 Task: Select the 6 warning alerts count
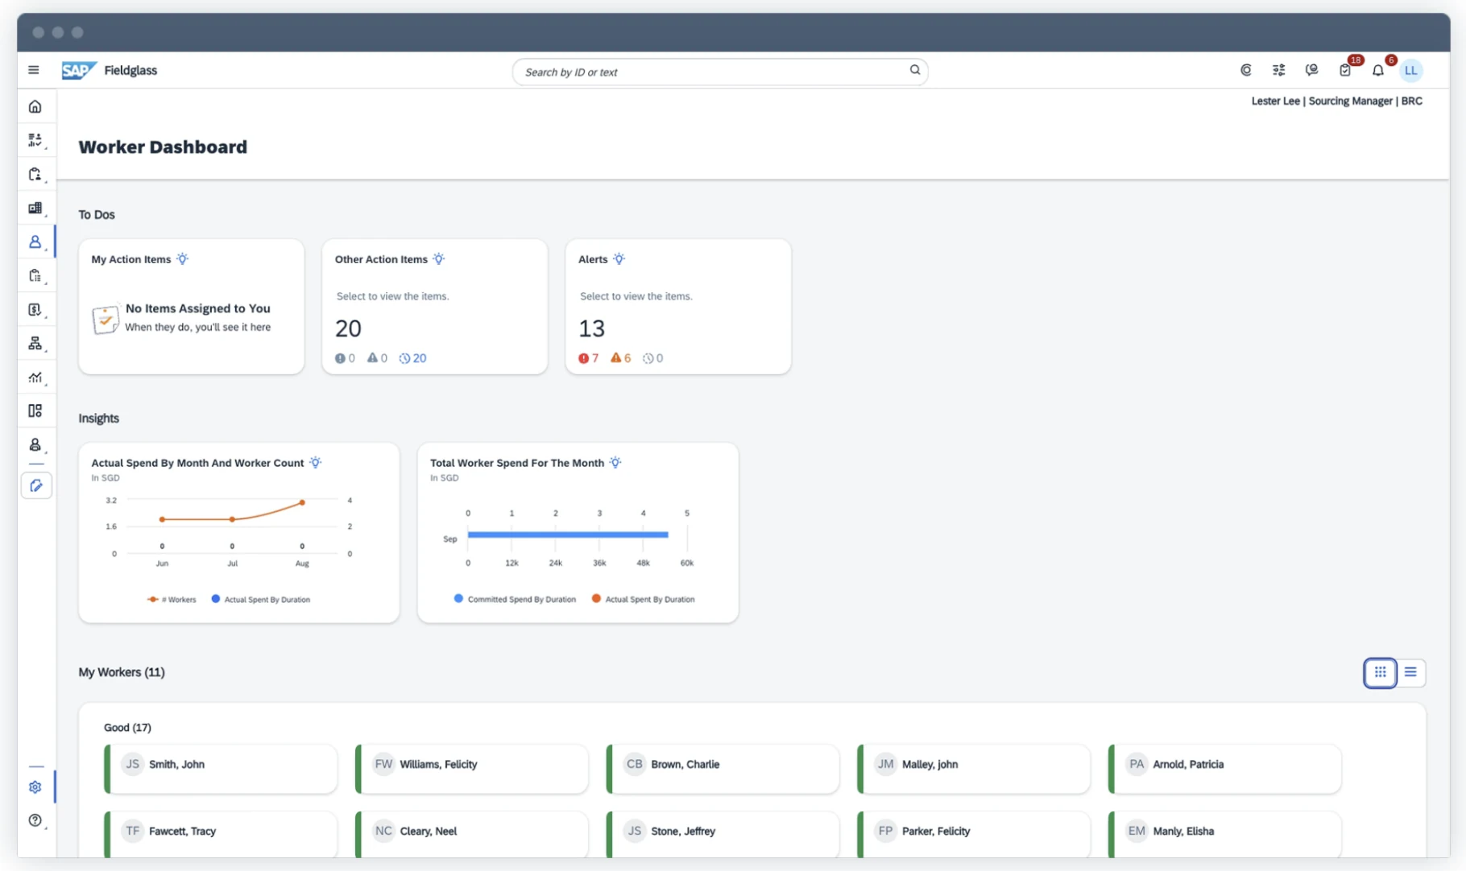[x=621, y=358]
